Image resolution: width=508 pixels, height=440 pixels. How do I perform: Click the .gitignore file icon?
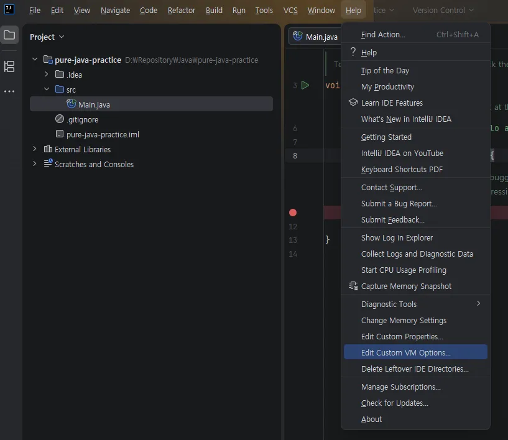[x=60, y=119]
